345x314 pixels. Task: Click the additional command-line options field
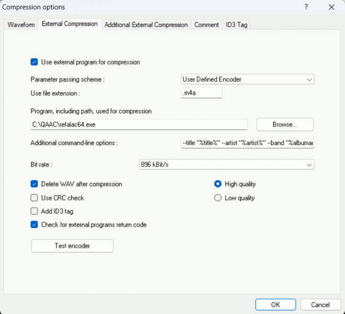tap(247, 143)
